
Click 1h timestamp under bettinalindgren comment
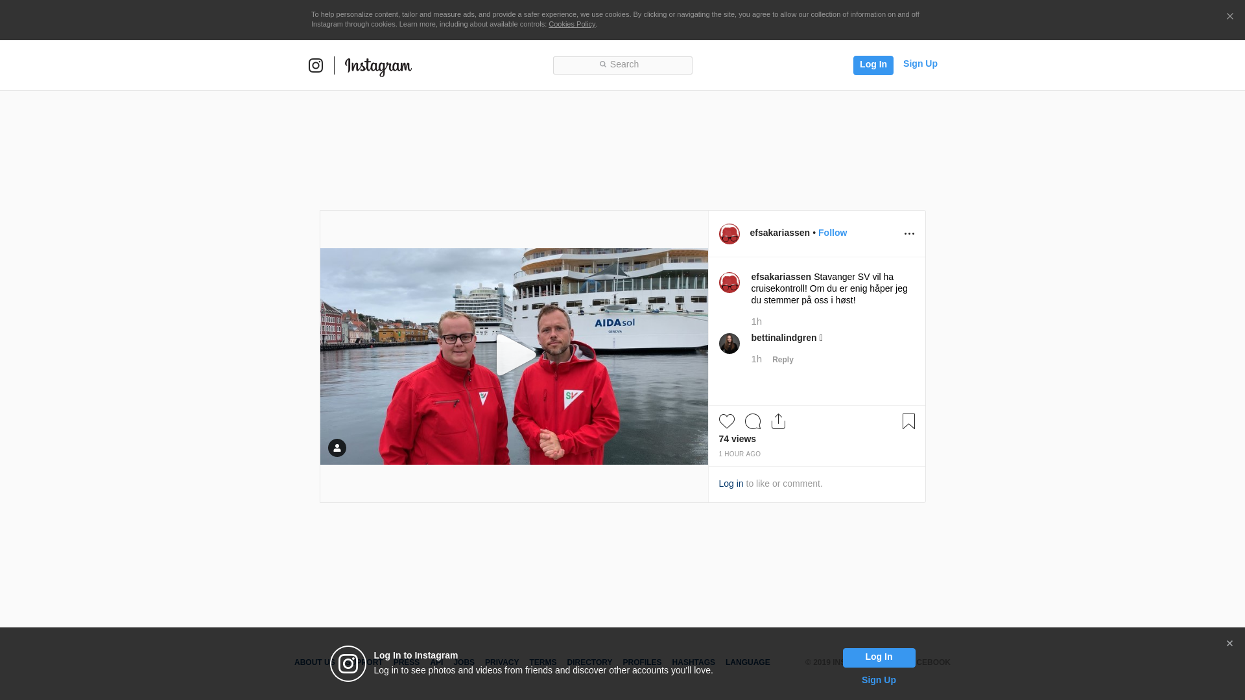pyautogui.click(x=756, y=359)
